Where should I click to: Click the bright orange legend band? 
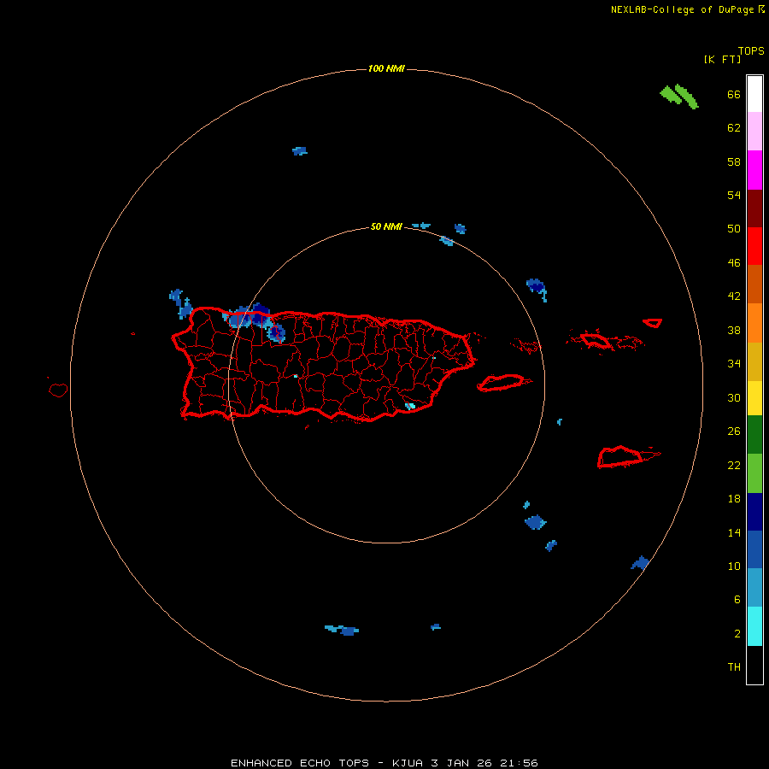pyautogui.click(x=754, y=323)
